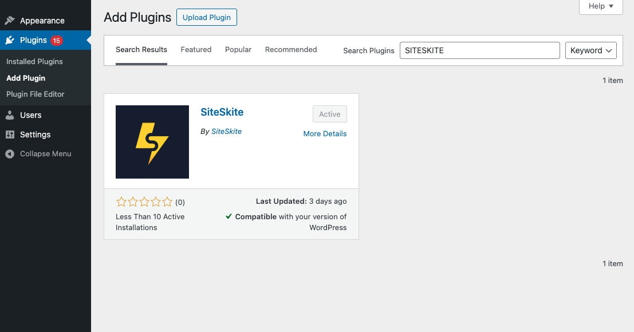
Task: Switch to the Featured tab
Action: click(196, 50)
